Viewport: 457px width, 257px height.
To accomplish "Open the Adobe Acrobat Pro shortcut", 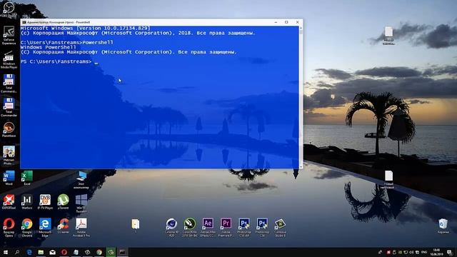I will (81, 227).
